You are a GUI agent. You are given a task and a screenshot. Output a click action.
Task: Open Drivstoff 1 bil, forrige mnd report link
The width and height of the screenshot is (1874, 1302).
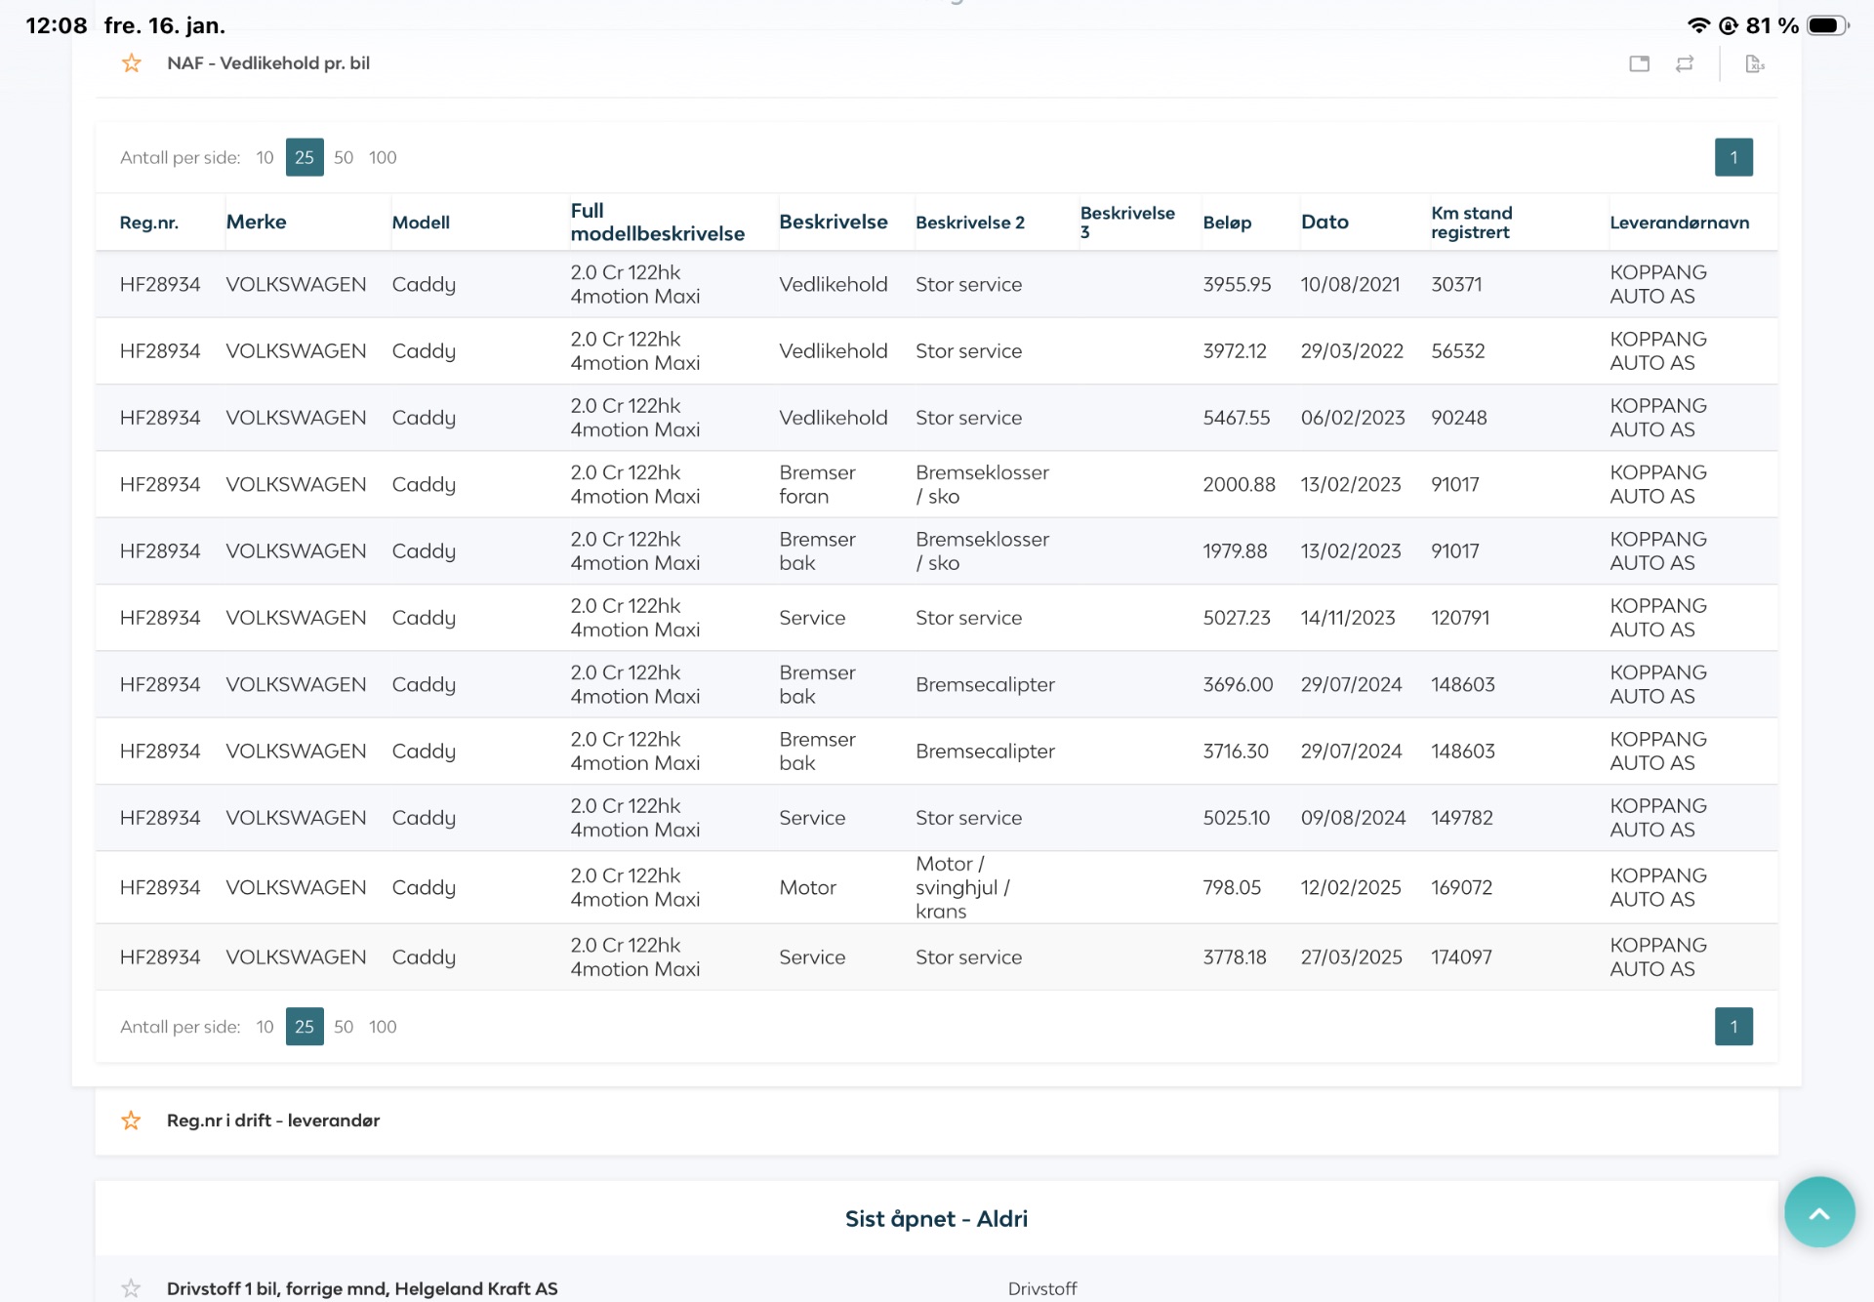tap(362, 1288)
